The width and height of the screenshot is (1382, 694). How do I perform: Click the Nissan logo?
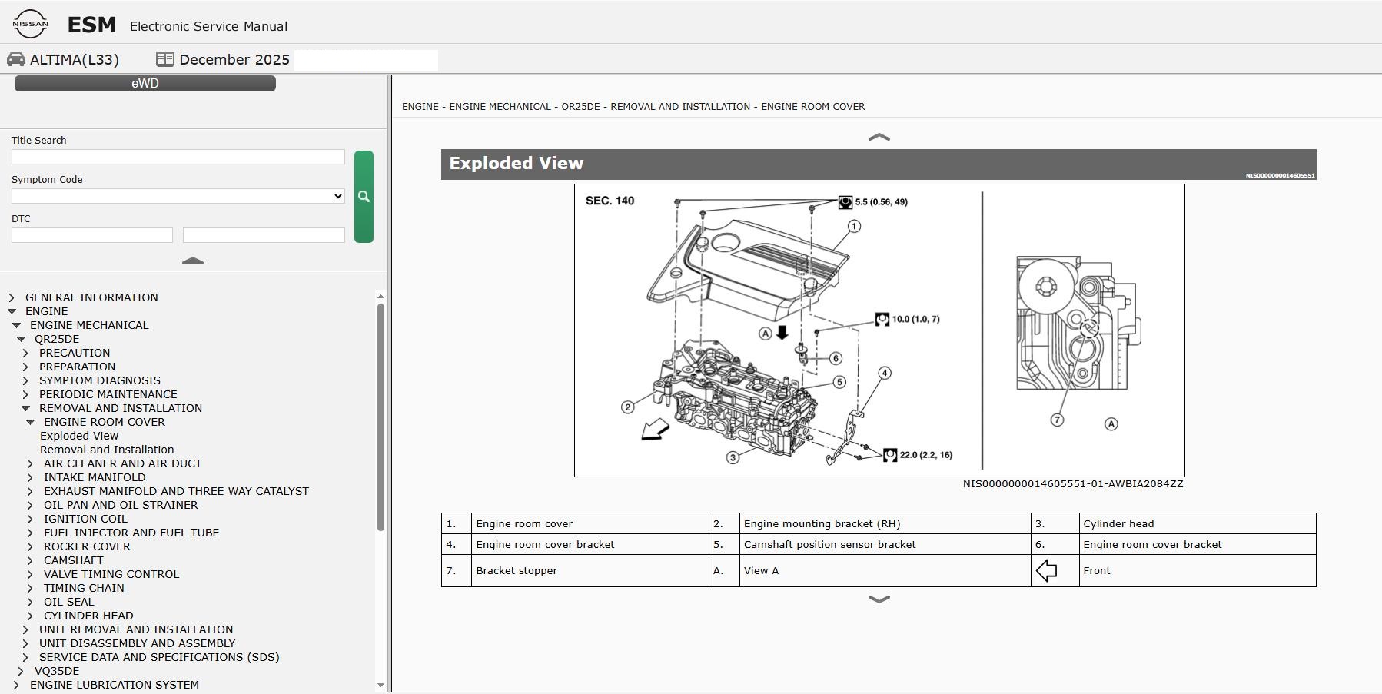pyautogui.click(x=30, y=24)
